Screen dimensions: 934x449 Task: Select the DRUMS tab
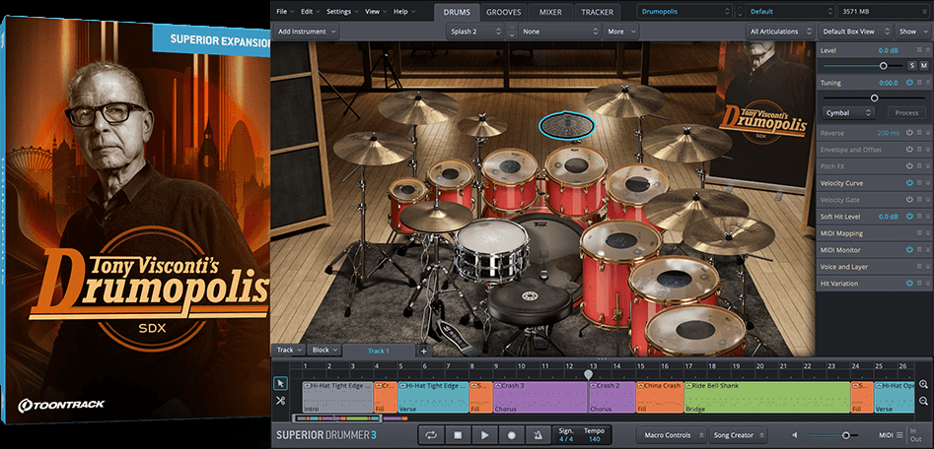pyautogui.click(x=457, y=12)
